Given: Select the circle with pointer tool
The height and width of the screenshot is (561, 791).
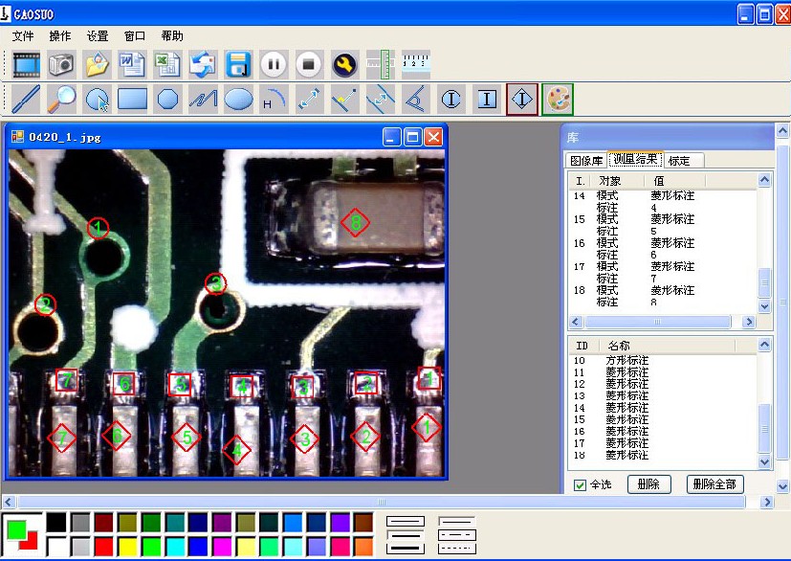Looking at the screenshot, I should click(97, 99).
